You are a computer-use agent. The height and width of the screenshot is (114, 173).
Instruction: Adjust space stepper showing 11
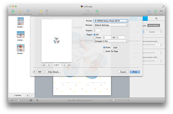[x=161, y=53]
